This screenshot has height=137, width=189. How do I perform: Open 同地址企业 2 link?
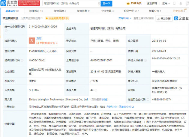[126, 107]
